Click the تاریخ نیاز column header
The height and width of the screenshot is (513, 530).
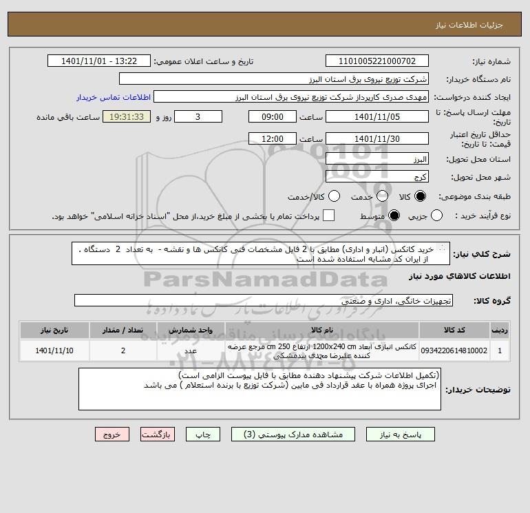pyautogui.click(x=54, y=330)
